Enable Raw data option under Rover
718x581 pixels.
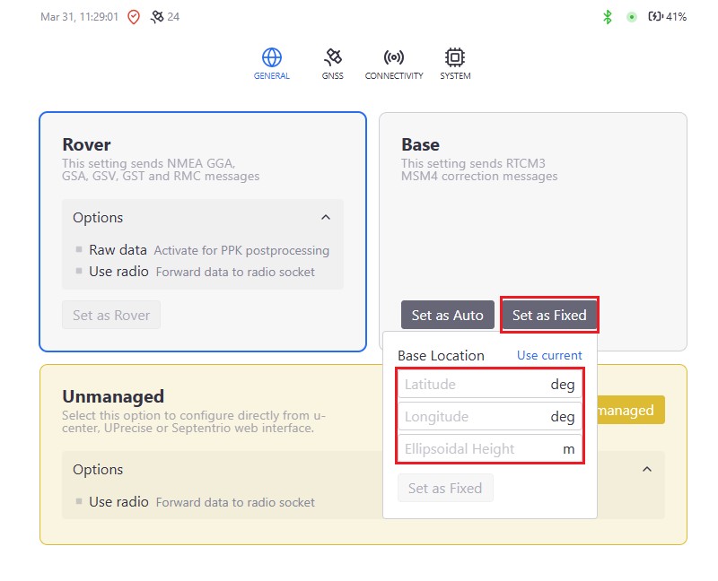80,250
